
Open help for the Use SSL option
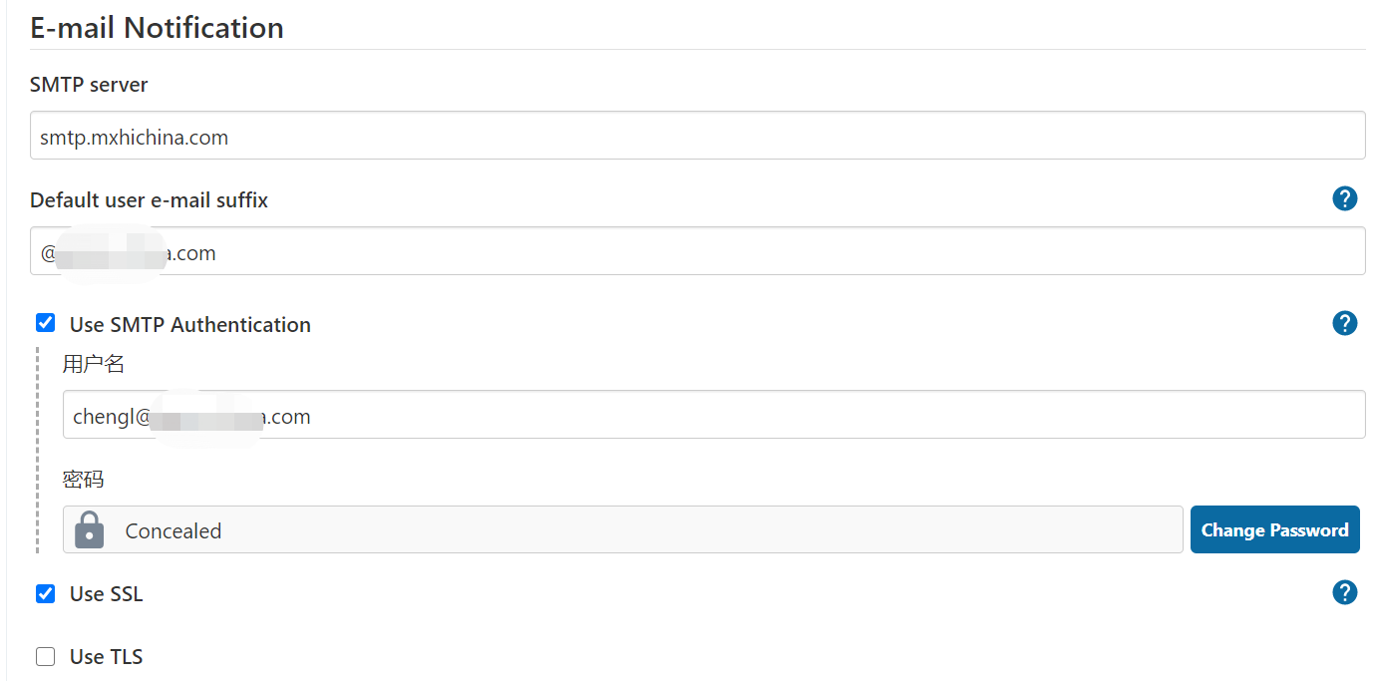pyautogui.click(x=1344, y=592)
